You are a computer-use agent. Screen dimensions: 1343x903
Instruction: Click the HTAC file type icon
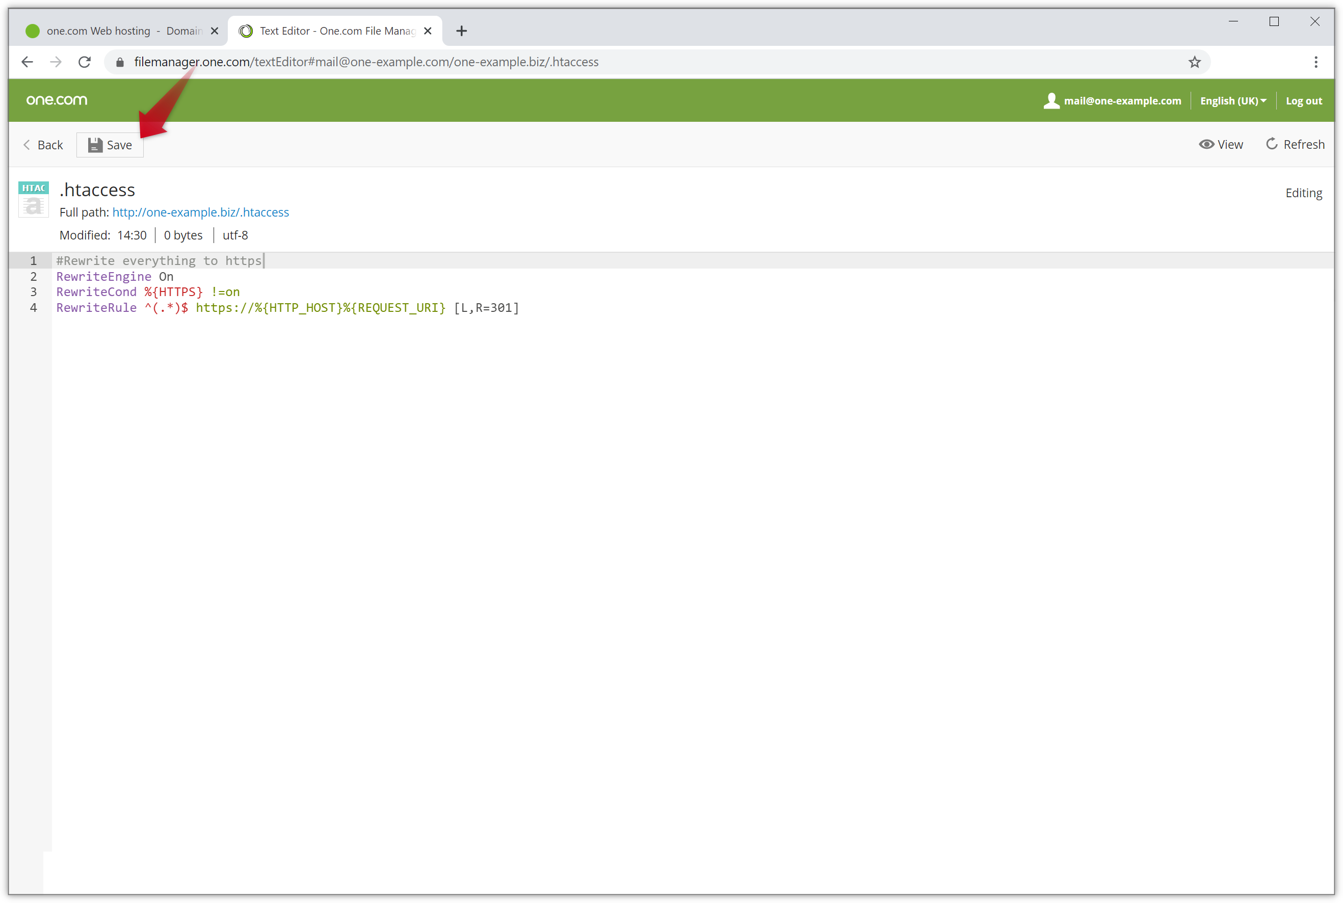coord(34,199)
